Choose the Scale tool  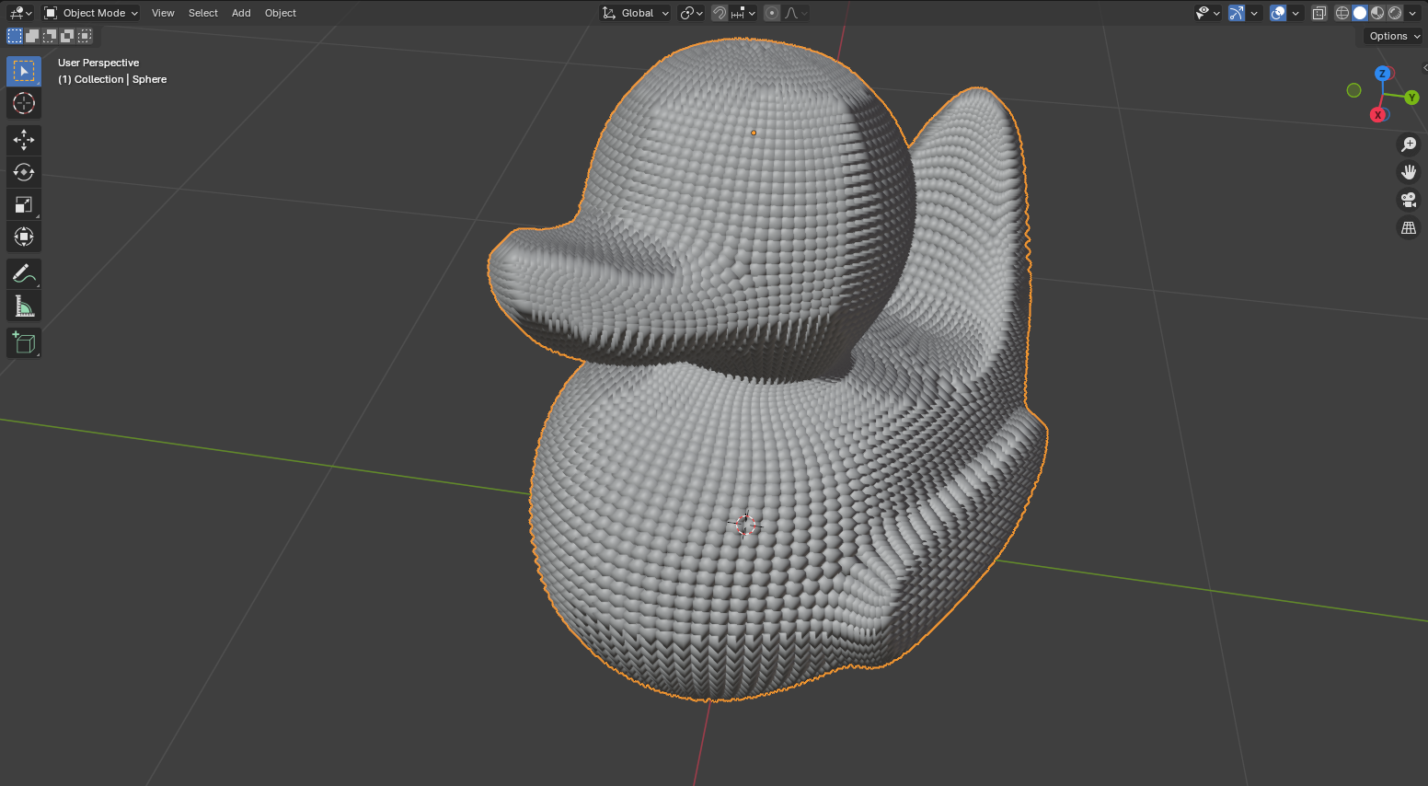24,204
